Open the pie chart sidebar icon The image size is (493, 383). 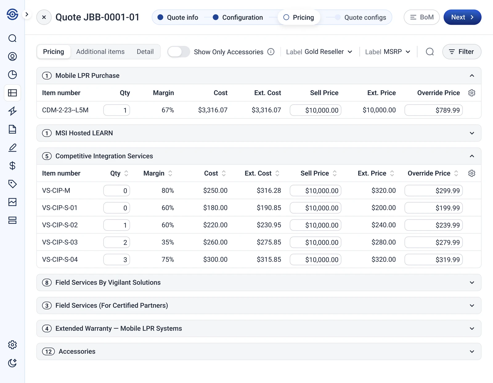coord(12,75)
